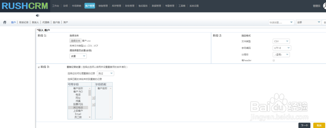Open the 工作台 menu
Screen dimensions: 326x128
pos(55,6)
